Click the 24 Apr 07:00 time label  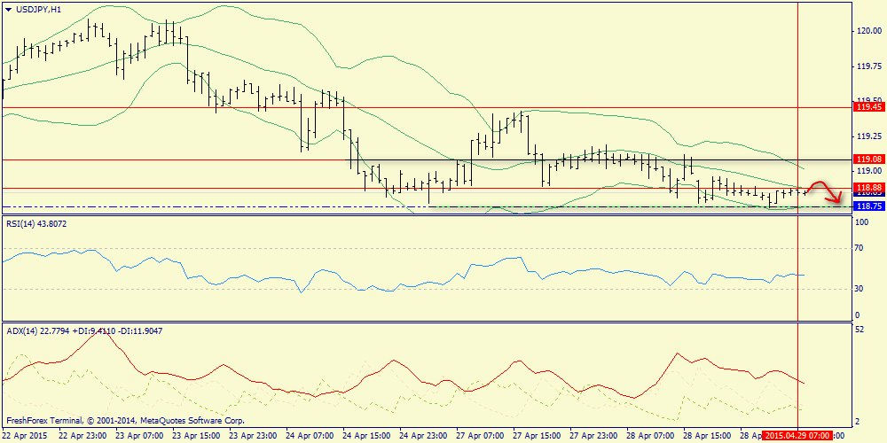click(309, 436)
